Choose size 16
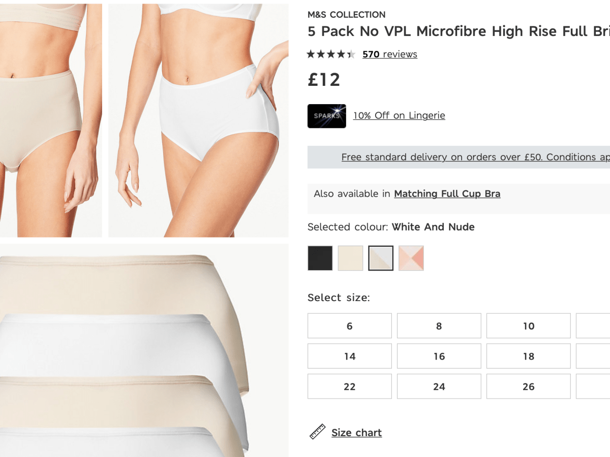Screen dimensions: 610x457 point(439,356)
